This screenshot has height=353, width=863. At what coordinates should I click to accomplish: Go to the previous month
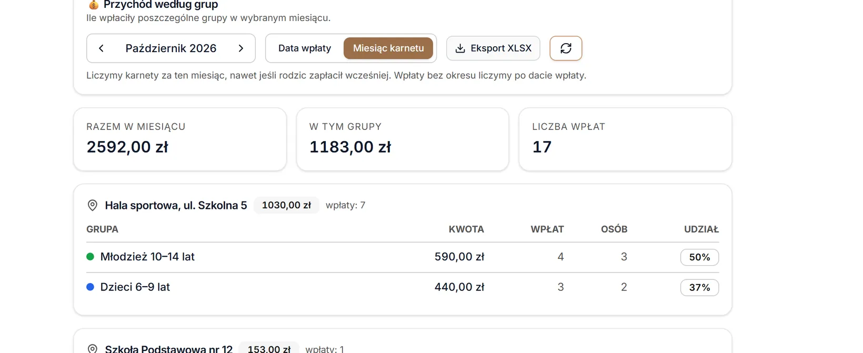pos(102,48)
